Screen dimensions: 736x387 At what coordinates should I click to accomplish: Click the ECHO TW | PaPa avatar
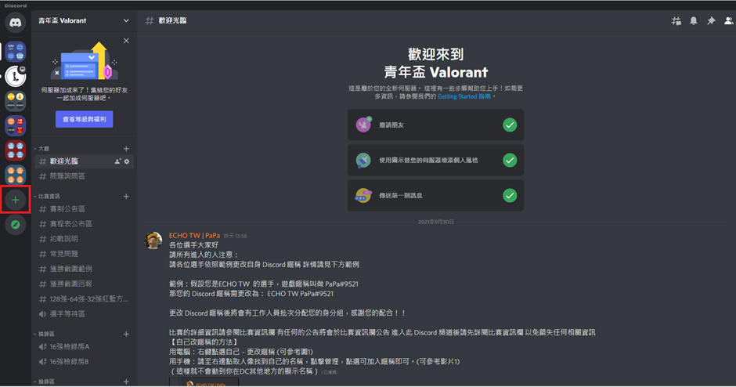[x=153, y=241]
